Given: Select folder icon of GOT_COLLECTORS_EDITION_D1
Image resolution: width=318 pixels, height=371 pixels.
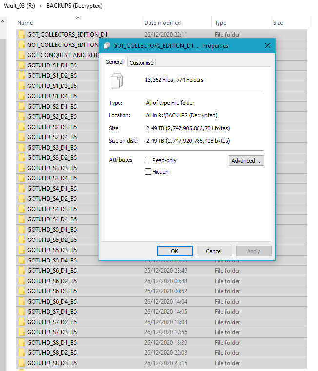Looking at the screenshot, I should click(21, 34).
